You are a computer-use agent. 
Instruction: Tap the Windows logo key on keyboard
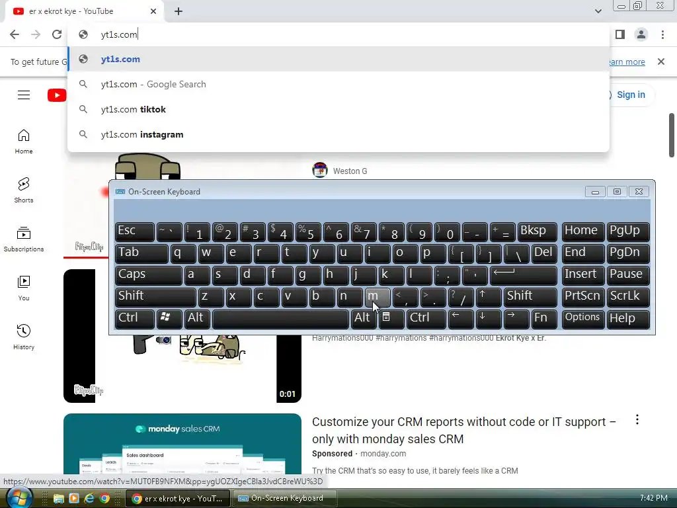point(169,319)
